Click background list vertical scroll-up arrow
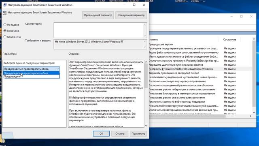Screen dimensions: 259x146 pyautogui.click(x=254, y=39)
